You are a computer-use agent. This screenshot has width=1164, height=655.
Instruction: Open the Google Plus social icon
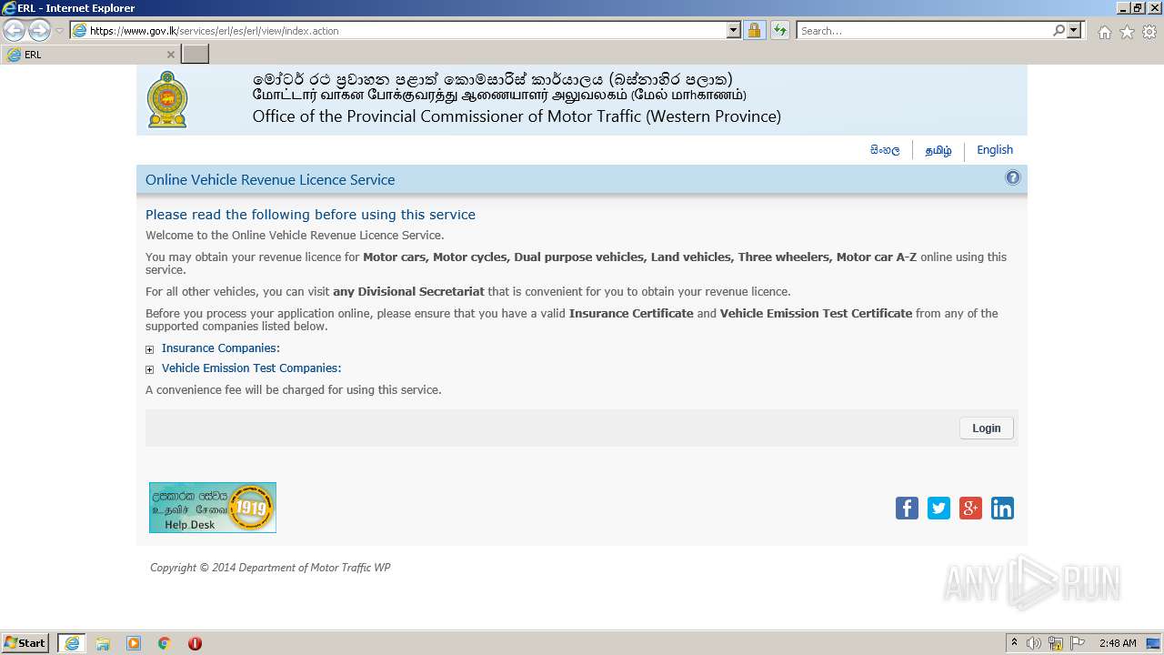pos(970,509)
